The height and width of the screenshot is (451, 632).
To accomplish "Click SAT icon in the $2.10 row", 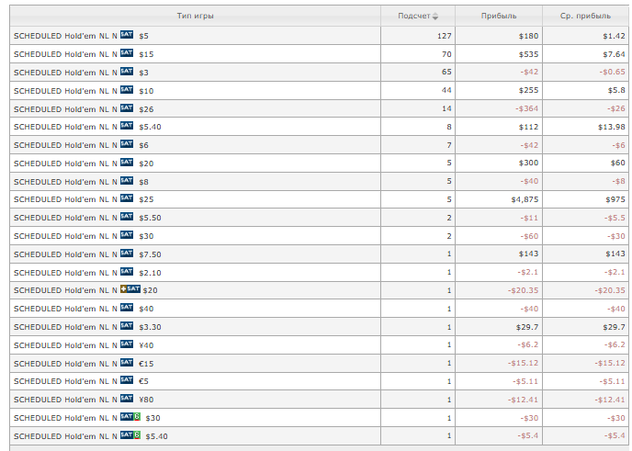I will point(127,272).
